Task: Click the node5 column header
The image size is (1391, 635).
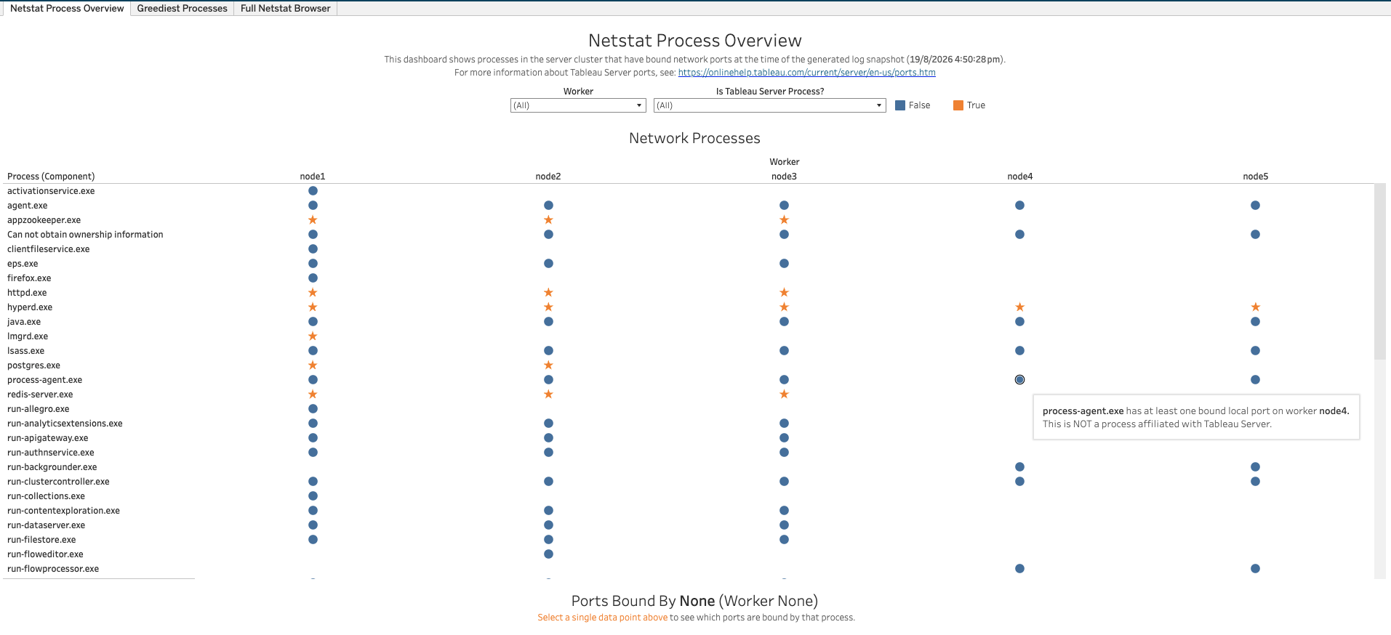Action: coord(1255,177)
